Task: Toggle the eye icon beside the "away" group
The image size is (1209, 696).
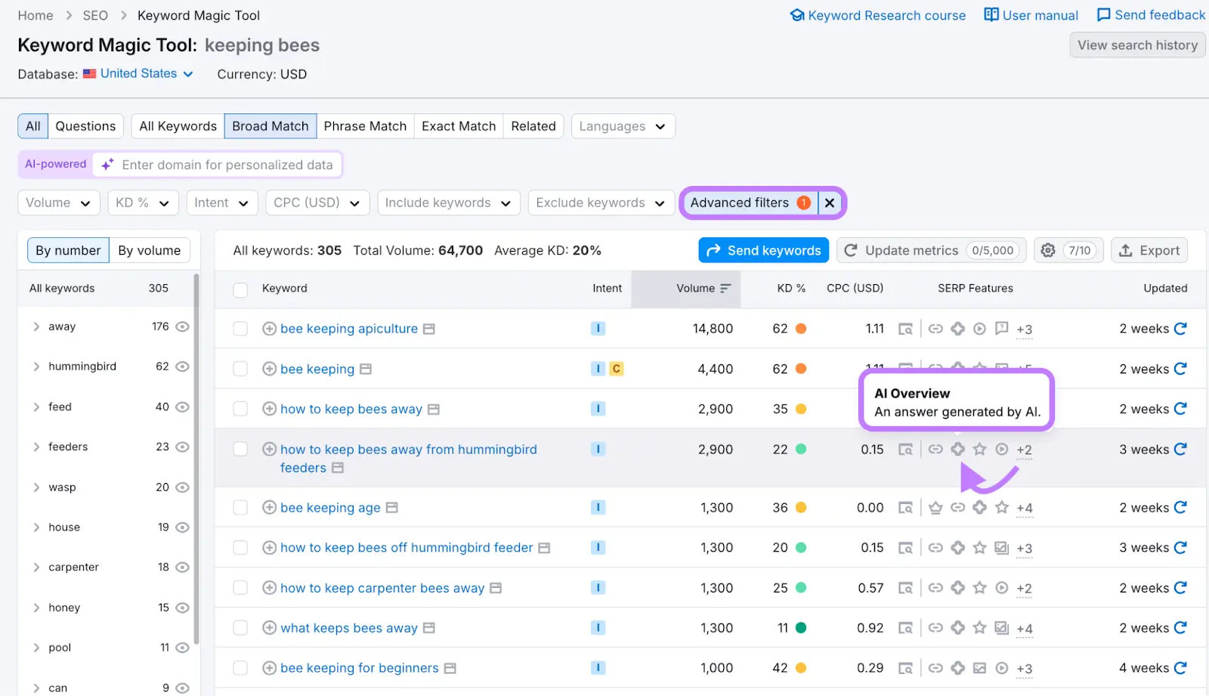Action: 181,326
